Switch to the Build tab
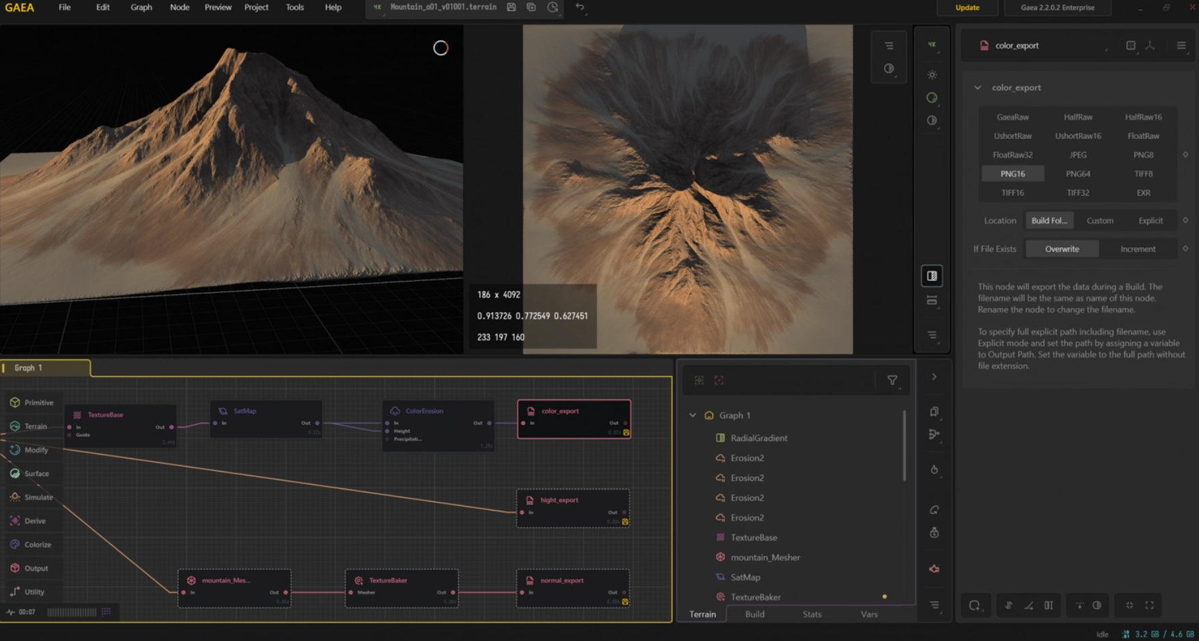This screenshot has width=1199, height=641. click(x=755, y=614)
